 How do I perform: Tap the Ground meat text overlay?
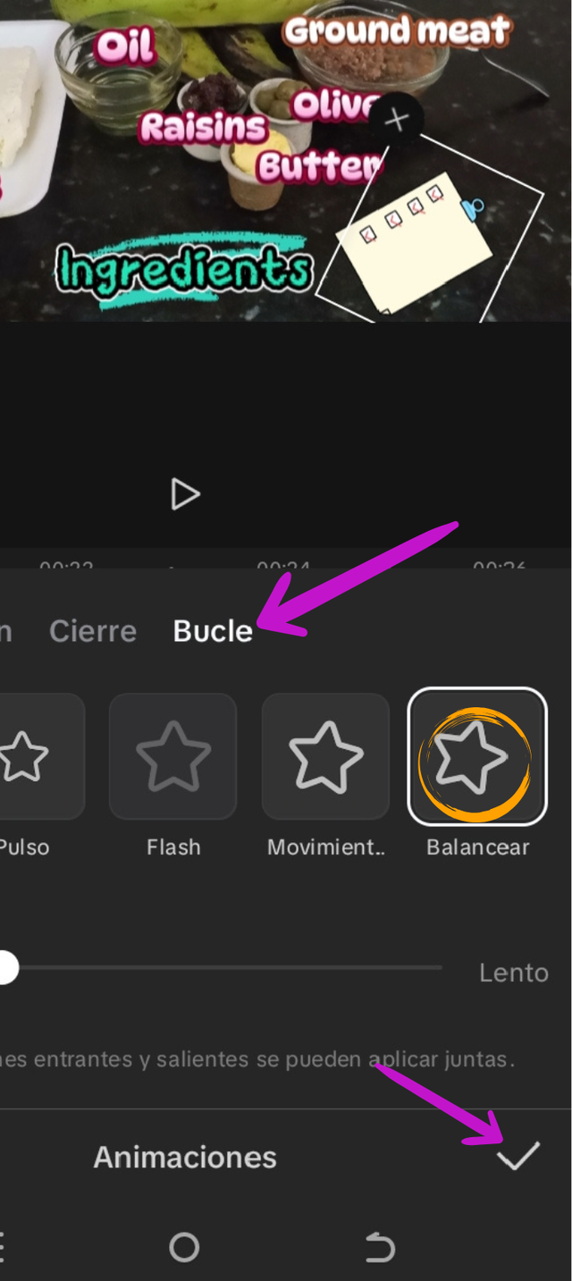click(397, 32)
